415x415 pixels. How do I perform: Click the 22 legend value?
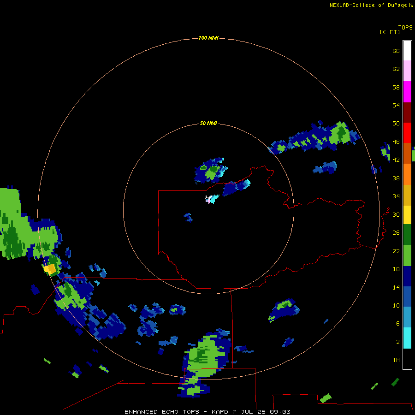pos(396,251)
